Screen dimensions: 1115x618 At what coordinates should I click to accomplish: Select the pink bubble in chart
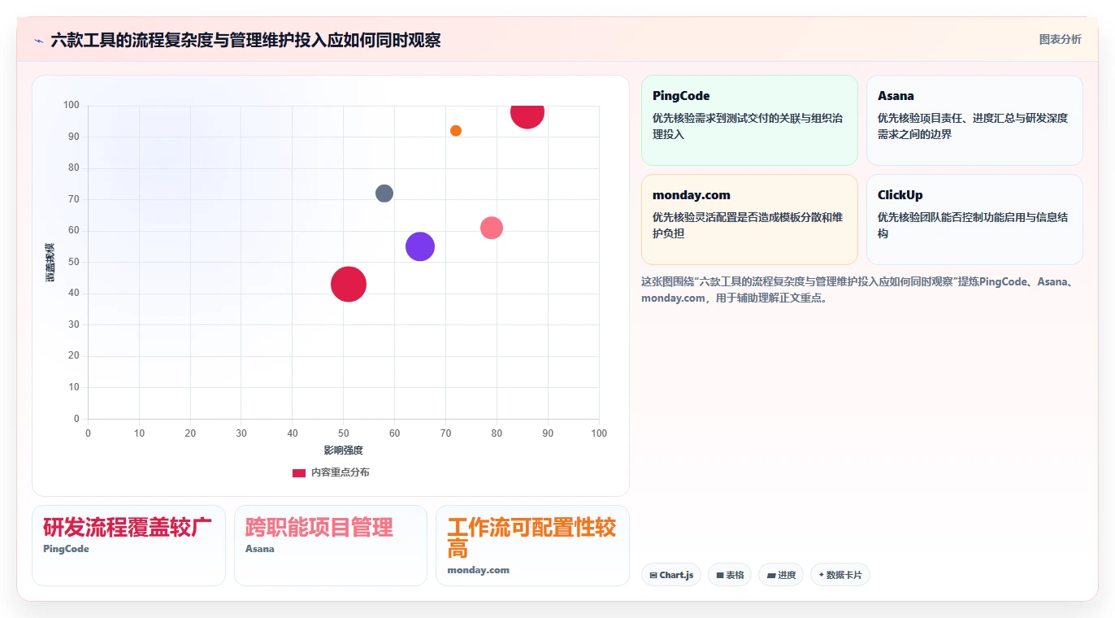[492, 228]
